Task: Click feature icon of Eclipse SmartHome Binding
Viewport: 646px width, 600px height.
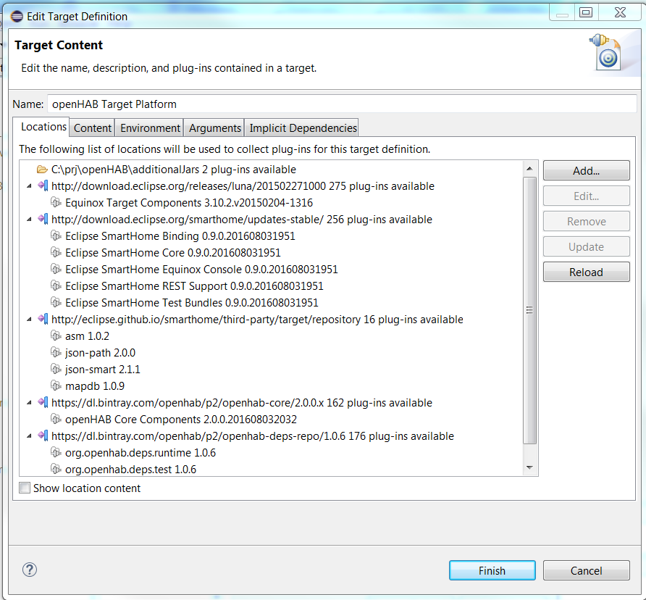Action: [56, 236]
